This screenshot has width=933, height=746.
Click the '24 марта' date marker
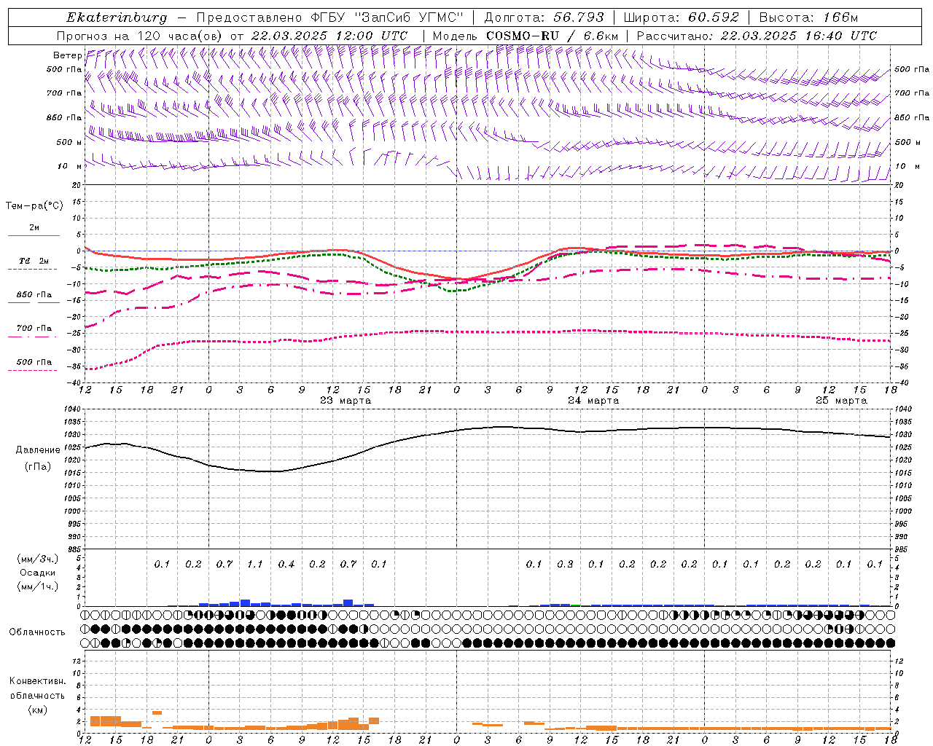click(593, 401)
